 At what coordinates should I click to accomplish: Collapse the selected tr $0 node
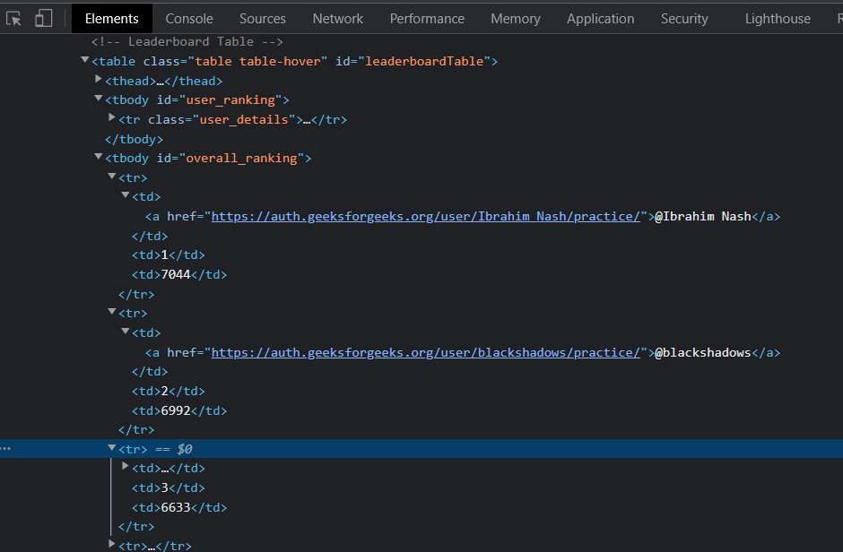[x=112, y=447]
